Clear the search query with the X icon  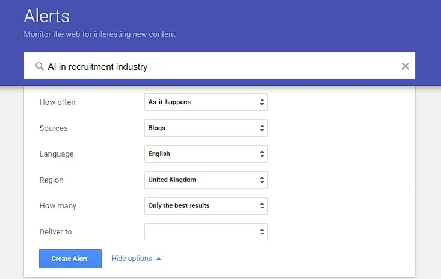pos(406,66)
